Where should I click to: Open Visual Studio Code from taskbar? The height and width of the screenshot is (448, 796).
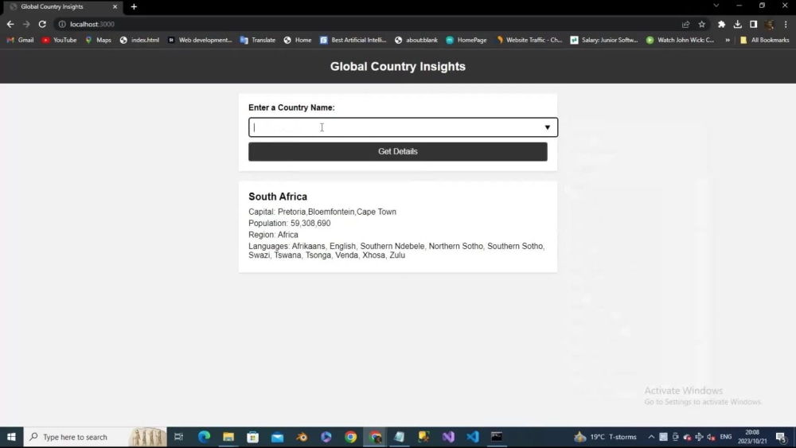[x=472, y=437]
